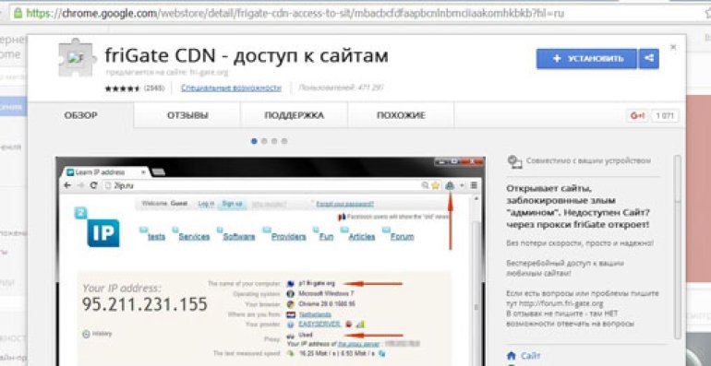Open the Обзор tab
711x366 pixels.
[80, 115]
